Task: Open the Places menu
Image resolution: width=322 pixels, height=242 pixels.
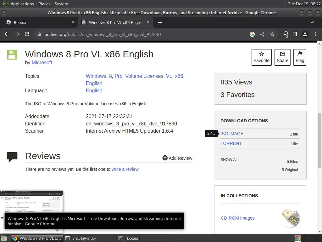Action: (x=44, y=4)
